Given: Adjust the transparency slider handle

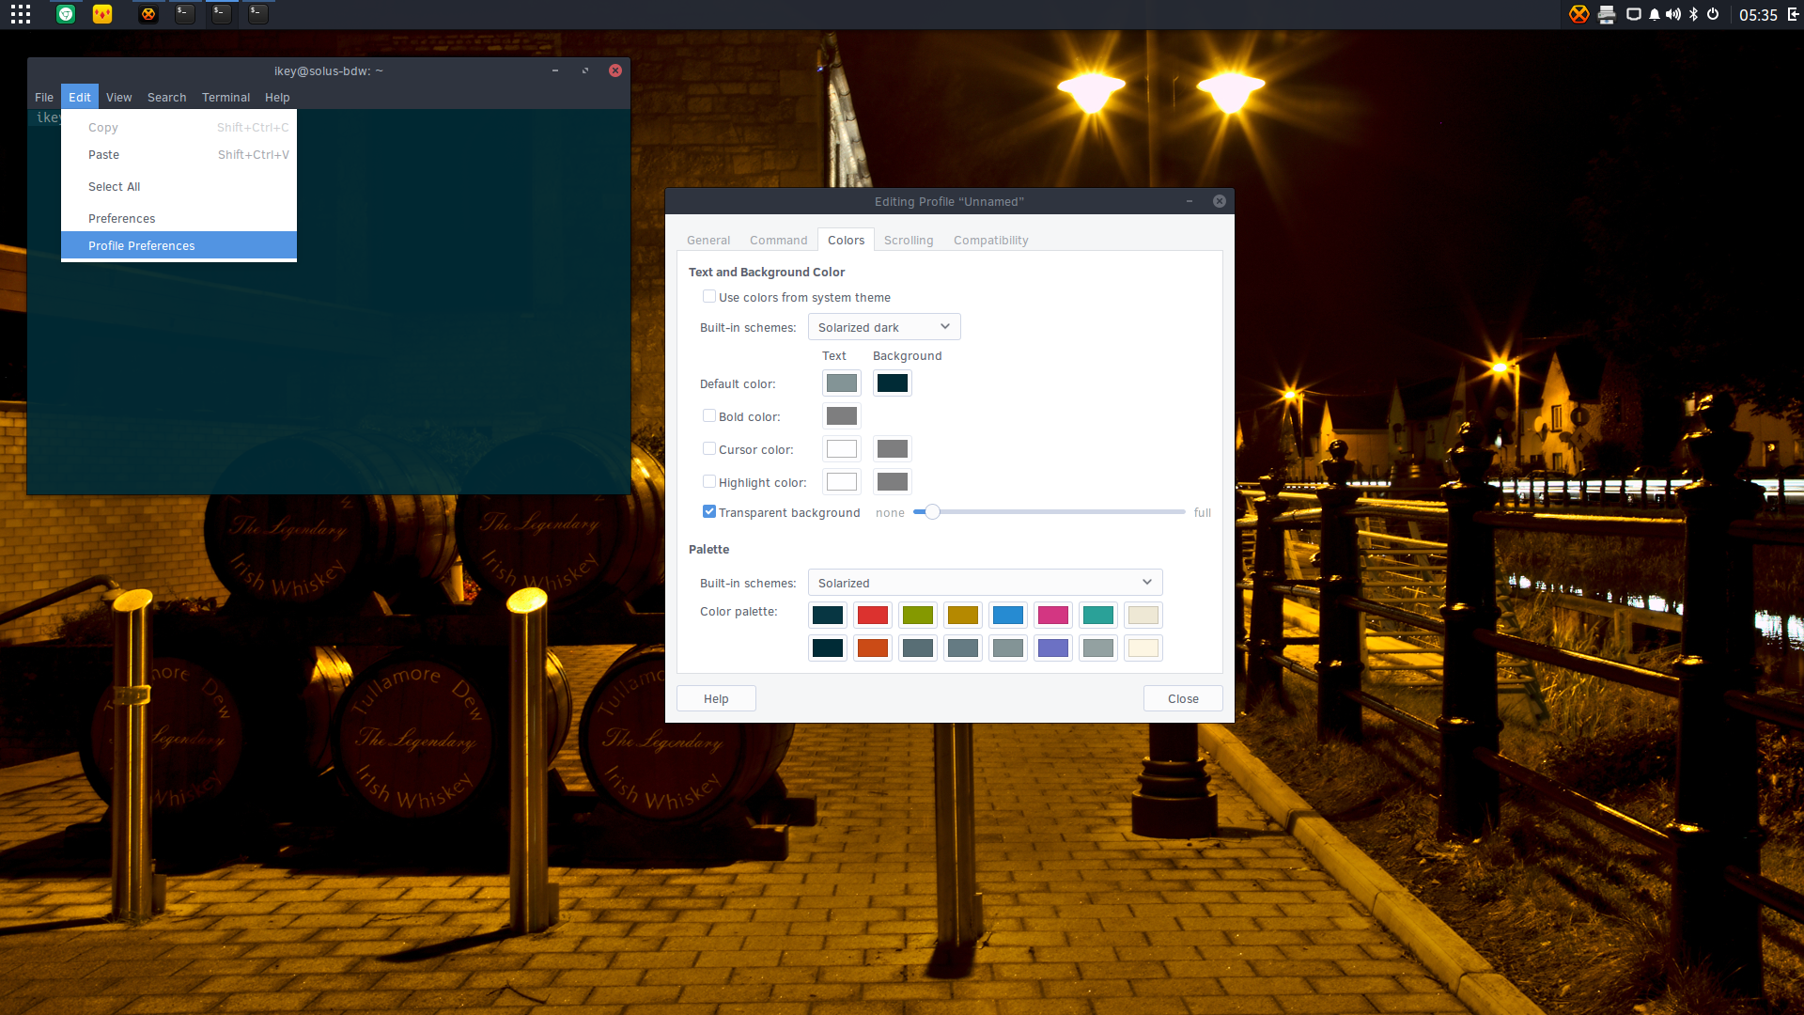Looking at the screenshot, I should [932, 512].
